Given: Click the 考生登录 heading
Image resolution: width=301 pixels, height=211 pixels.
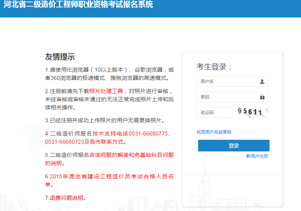Looking at the screenshot, I should coord(214,67).
